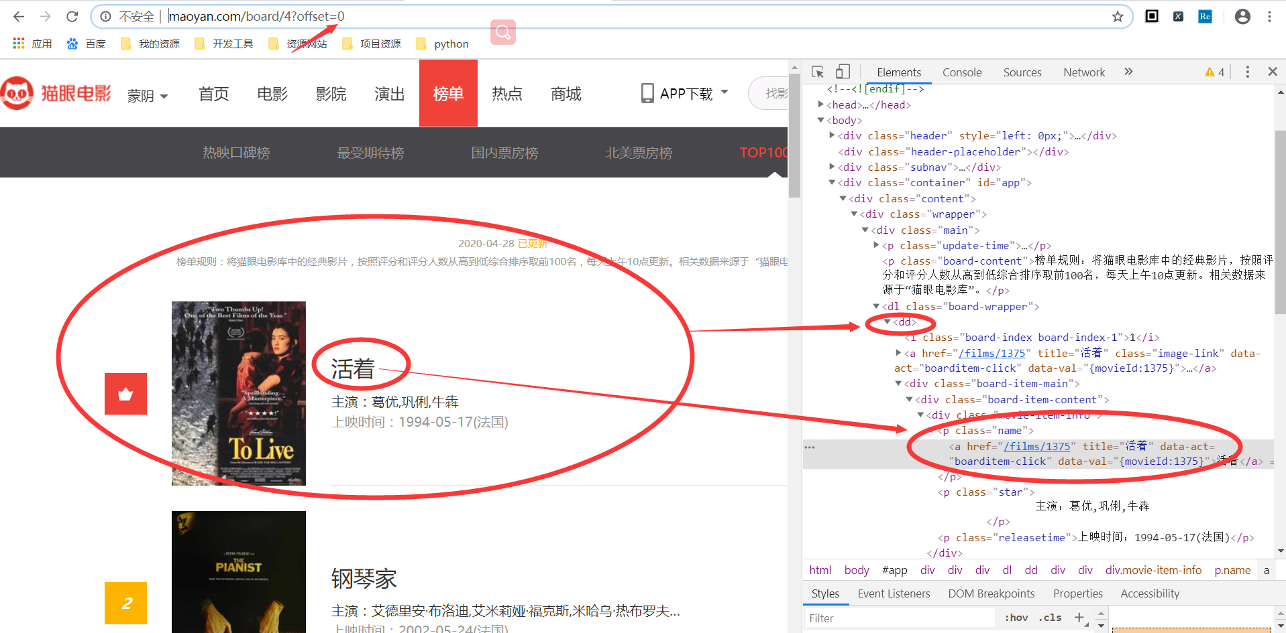Expand the div class header node

(x=832, y=135)
